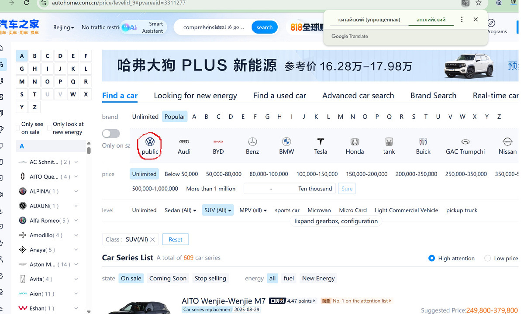
Task: Select the Audi brand logo
Action: [184, 141]
